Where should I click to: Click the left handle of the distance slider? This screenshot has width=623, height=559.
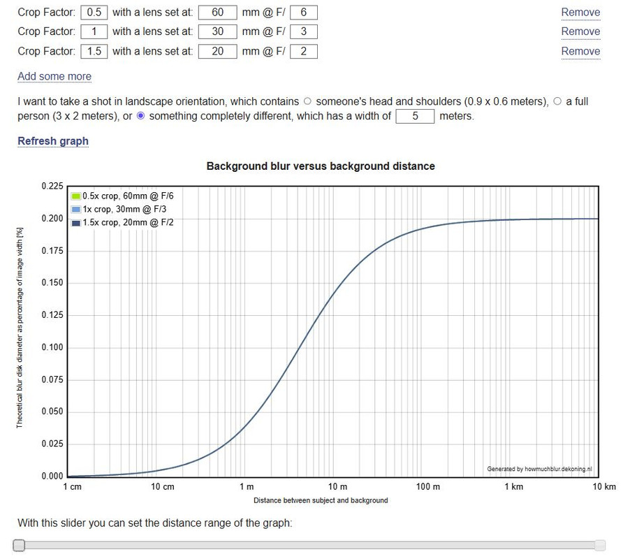19,545
